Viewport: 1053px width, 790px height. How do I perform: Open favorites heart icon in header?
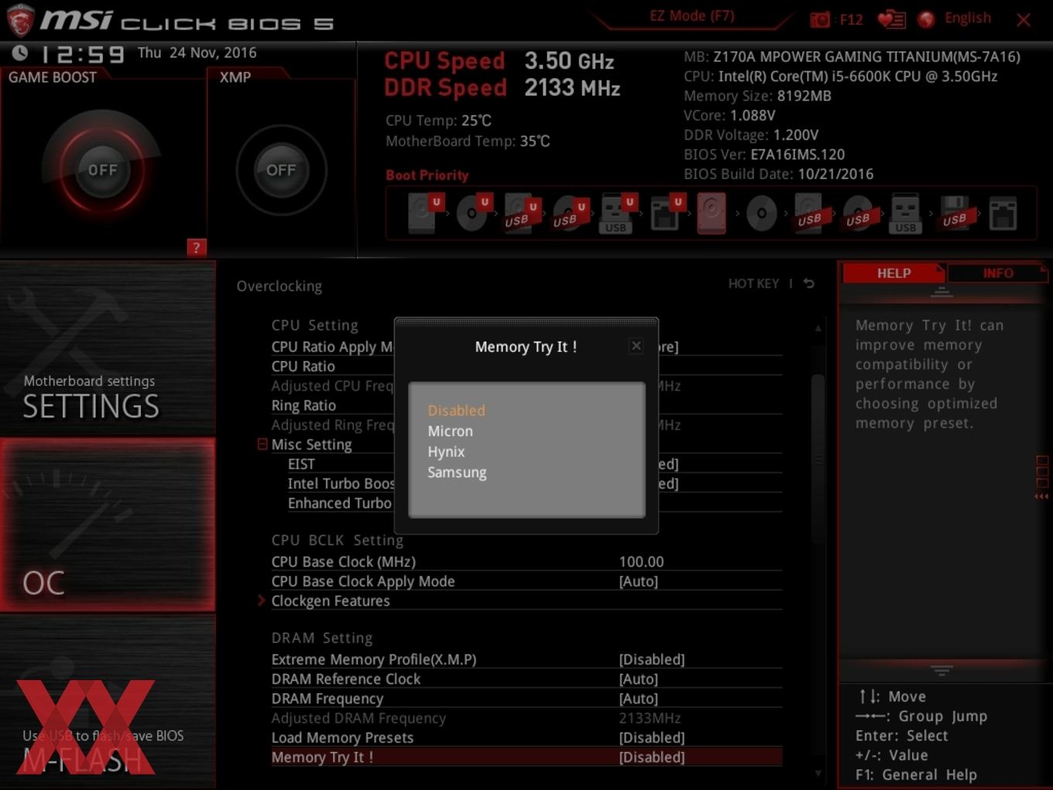[x=891, y=19]
